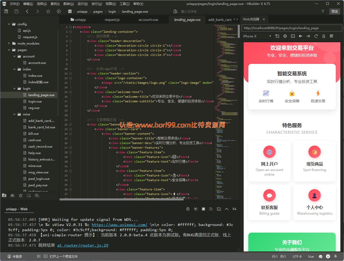Expand the node_modules folder

point(9,43)
